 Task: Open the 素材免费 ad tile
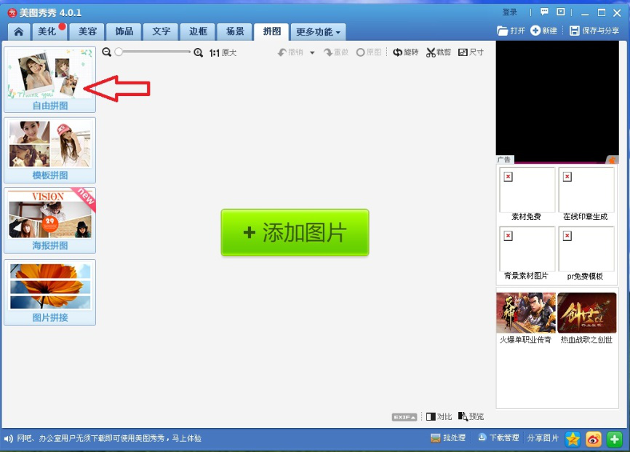click(x=527, y=194)
